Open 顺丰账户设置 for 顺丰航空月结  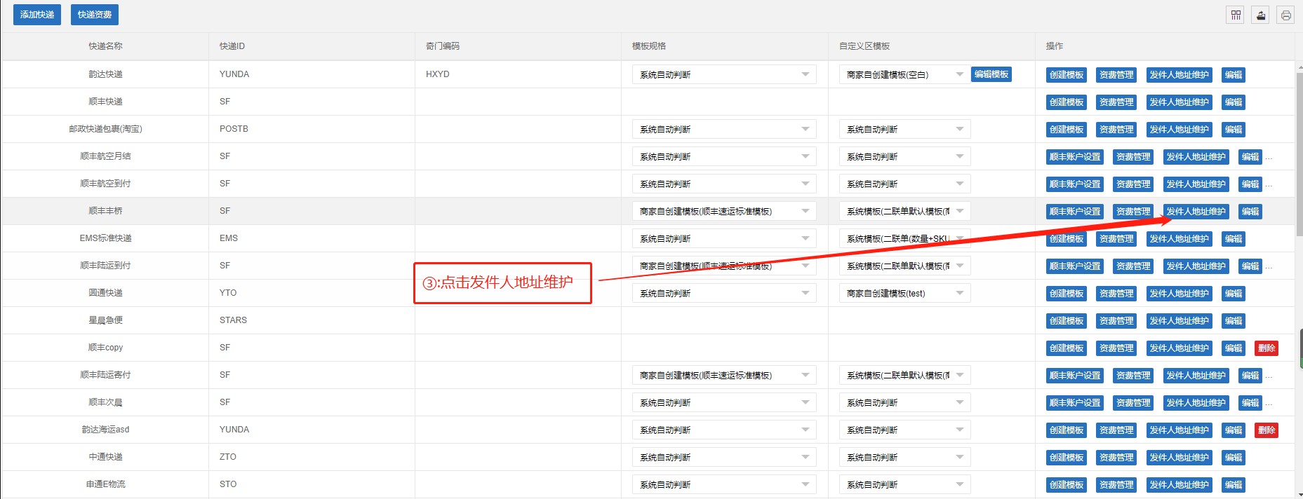coord(1074,156)
